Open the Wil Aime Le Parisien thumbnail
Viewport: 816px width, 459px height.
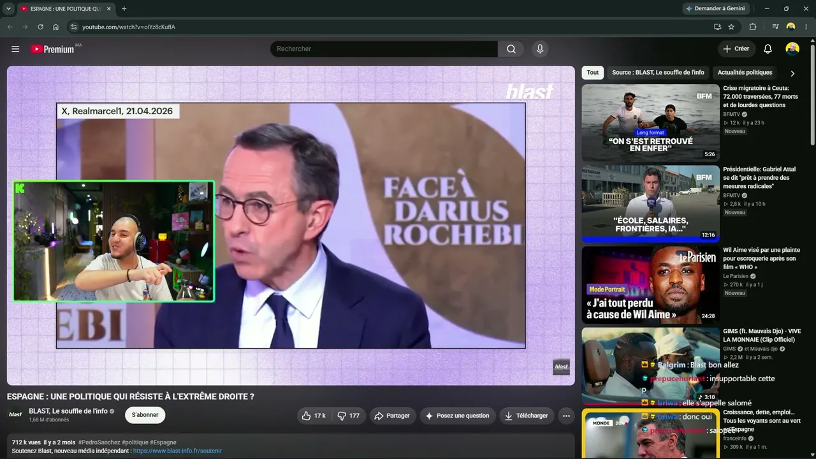(x=650, y=285)
